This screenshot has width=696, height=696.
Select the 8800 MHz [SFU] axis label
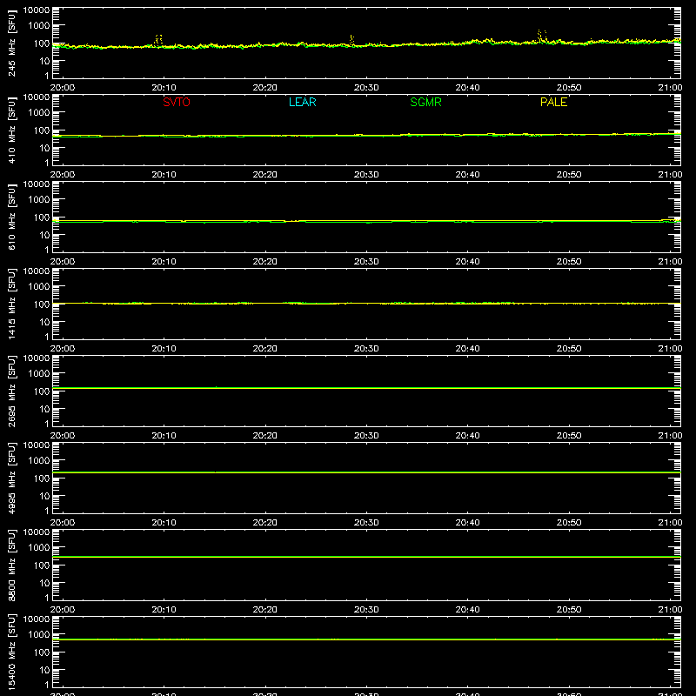[x=11, y=565]
